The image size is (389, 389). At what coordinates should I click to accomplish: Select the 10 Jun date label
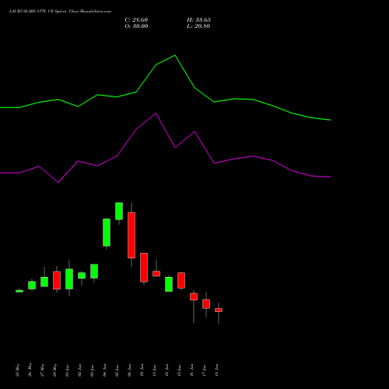(142, 370)
